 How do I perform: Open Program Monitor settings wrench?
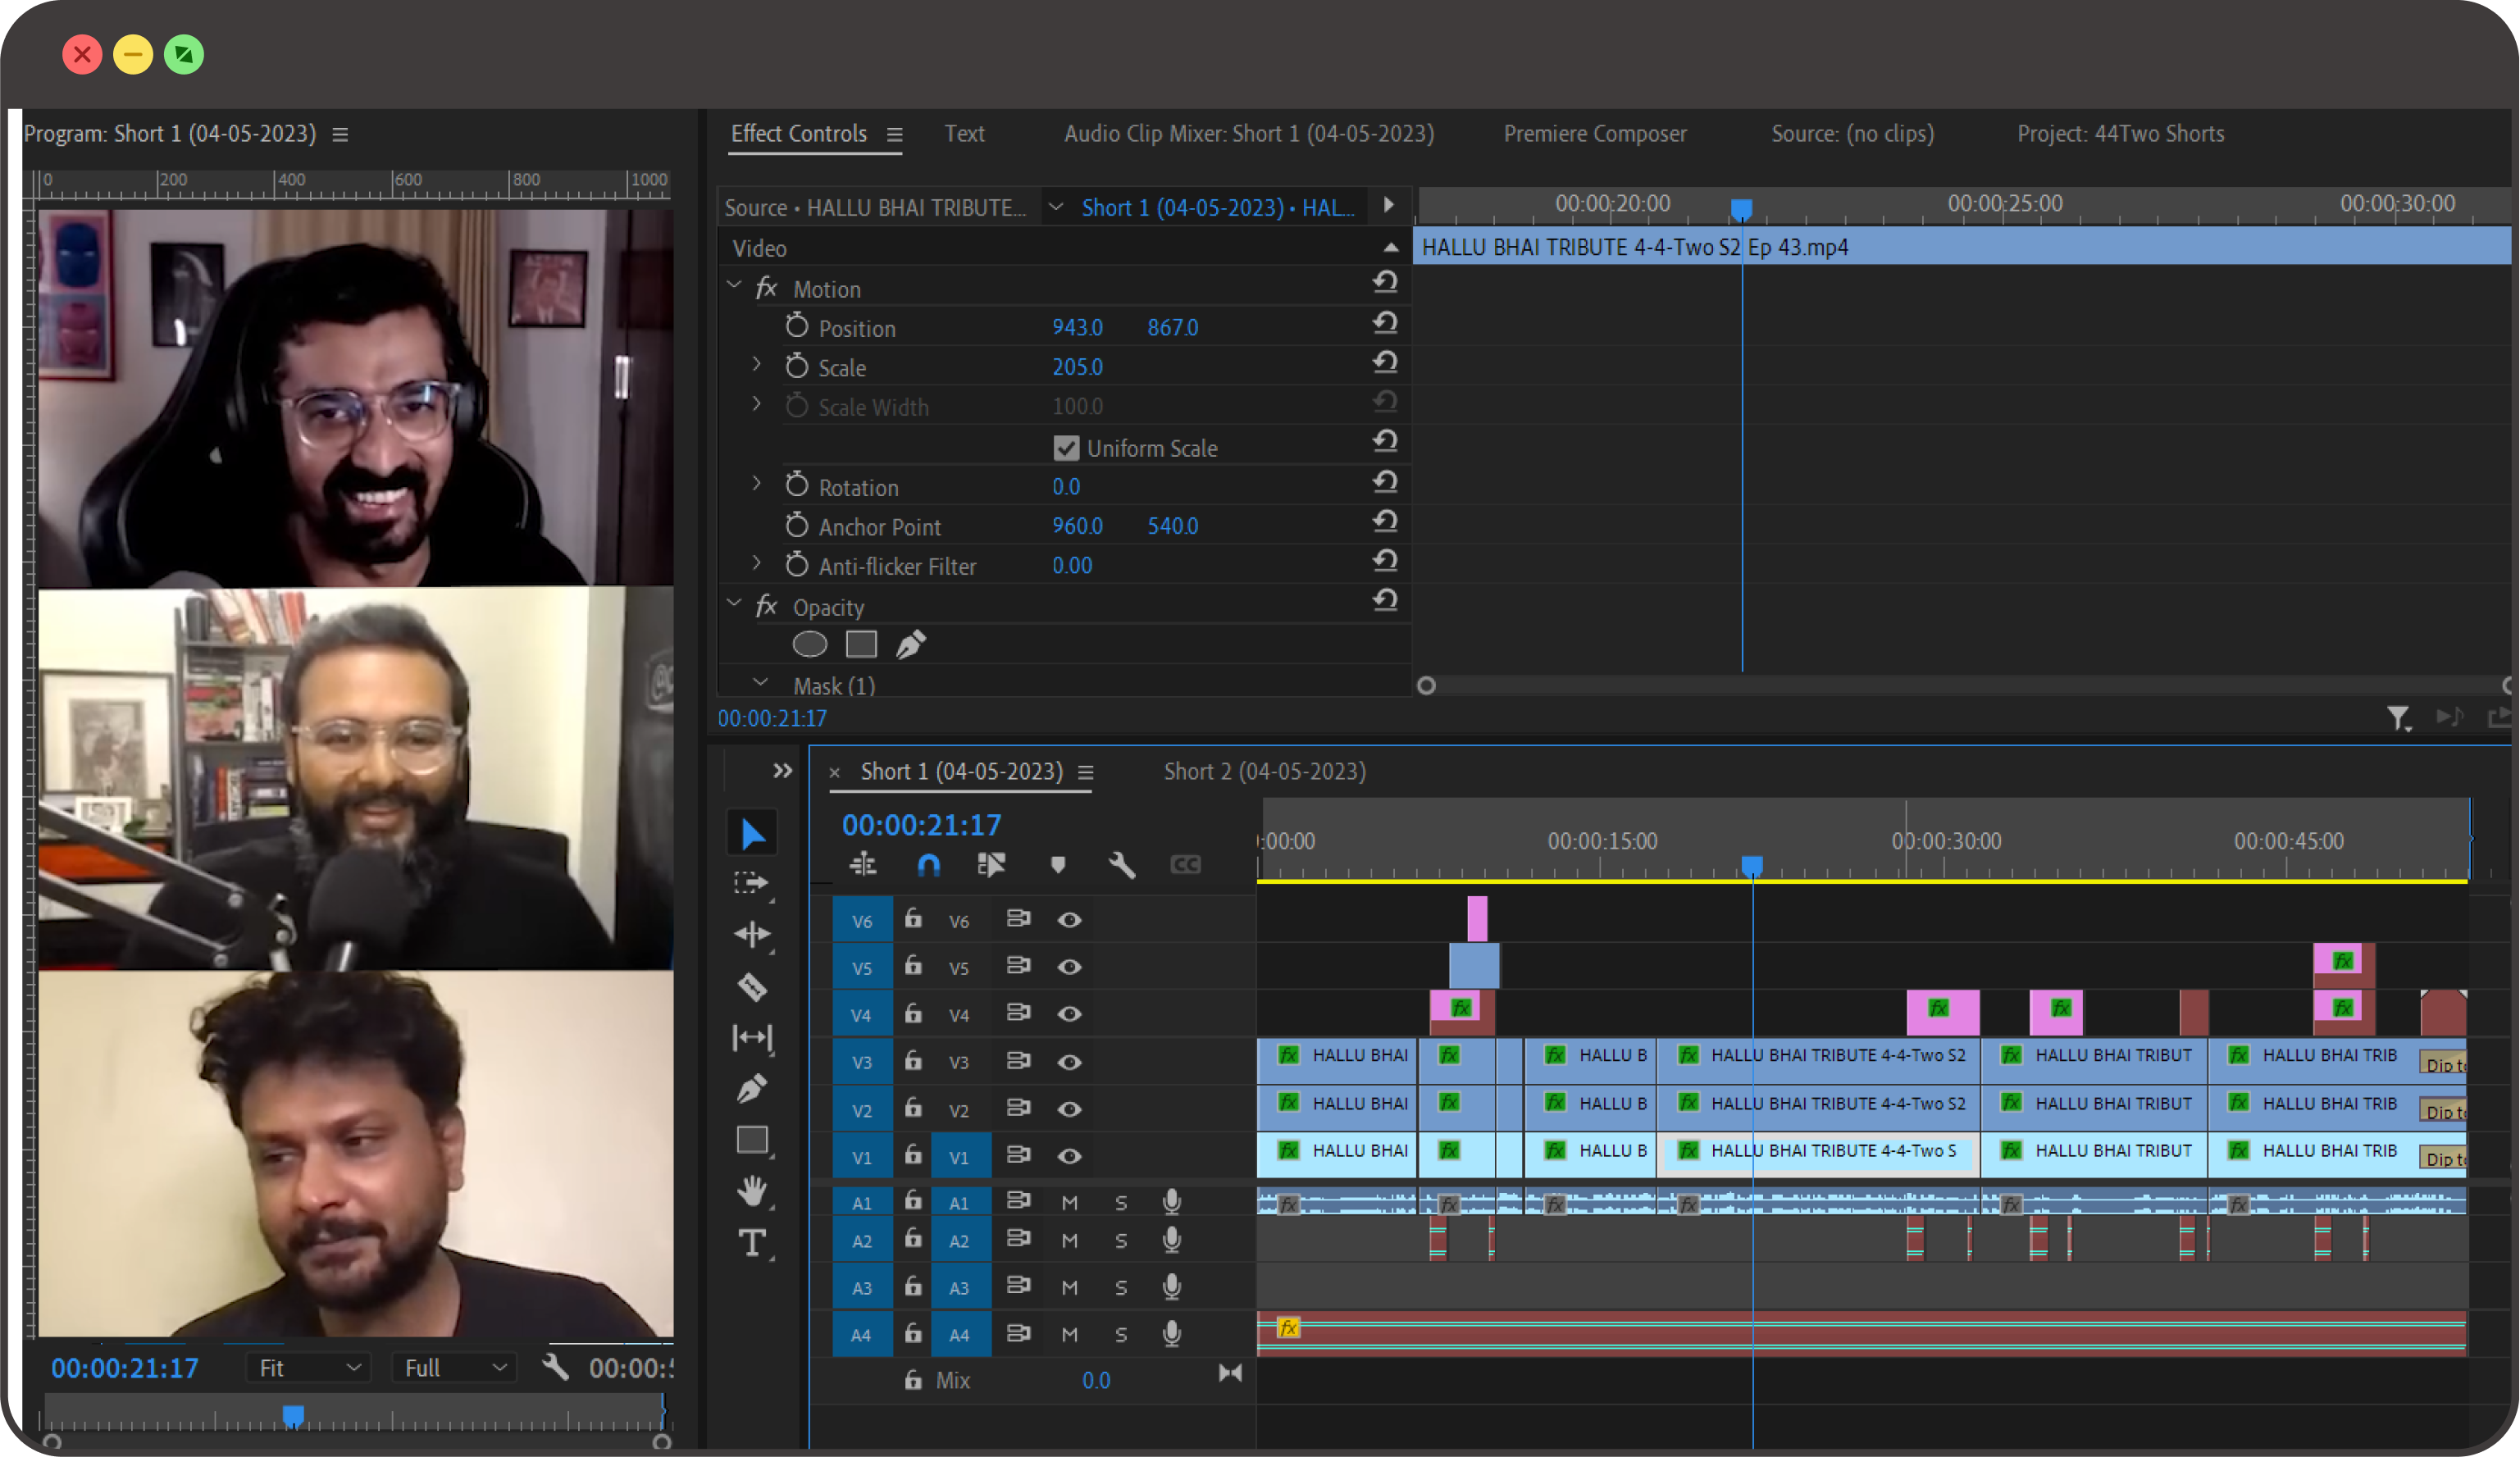[x=556, y=1367]
